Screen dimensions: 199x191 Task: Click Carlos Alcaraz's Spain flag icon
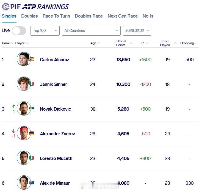pos(32,59)
